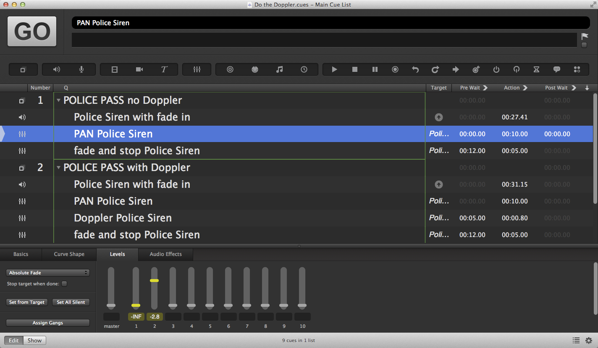Open the Absolute Fade type dropdown
The height and width of the screenshot is (348, 598).
pyautogui.click(x=48, y=273)
